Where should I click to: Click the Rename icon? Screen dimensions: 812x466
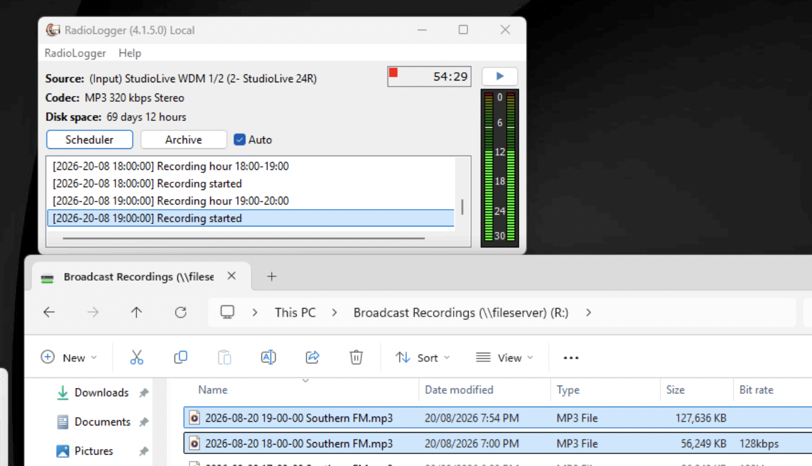[268, 357]
